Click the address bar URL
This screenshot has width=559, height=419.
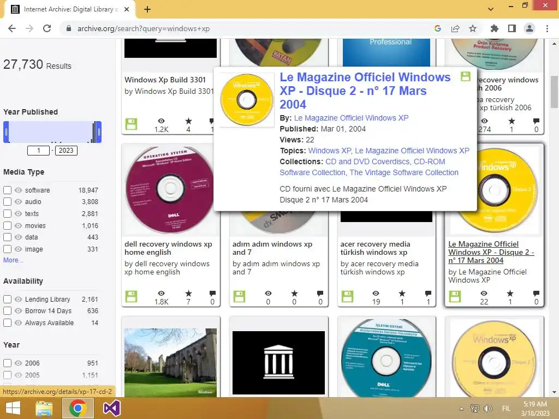pyautogui.click(x=144, y=28)
